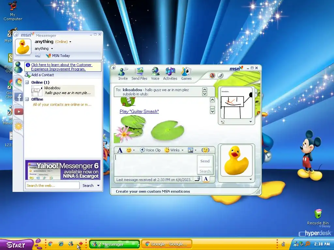Screen dimensions: 334x250
Task: Click Add a Contact icon
Action: tap(28, 75)
